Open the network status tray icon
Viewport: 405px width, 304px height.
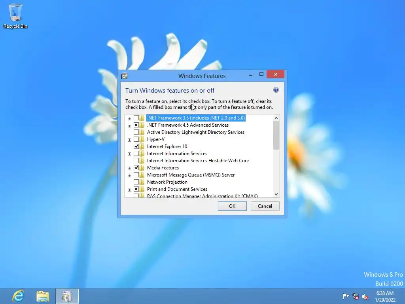[356, 296]
